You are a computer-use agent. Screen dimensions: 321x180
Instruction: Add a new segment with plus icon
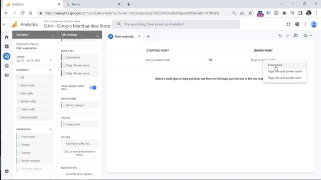tap(51, 70)
